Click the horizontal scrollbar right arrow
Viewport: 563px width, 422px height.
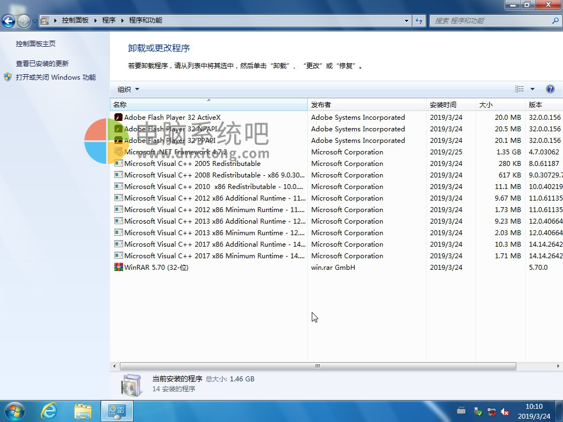pyautogui.click(x=559, y=366)
